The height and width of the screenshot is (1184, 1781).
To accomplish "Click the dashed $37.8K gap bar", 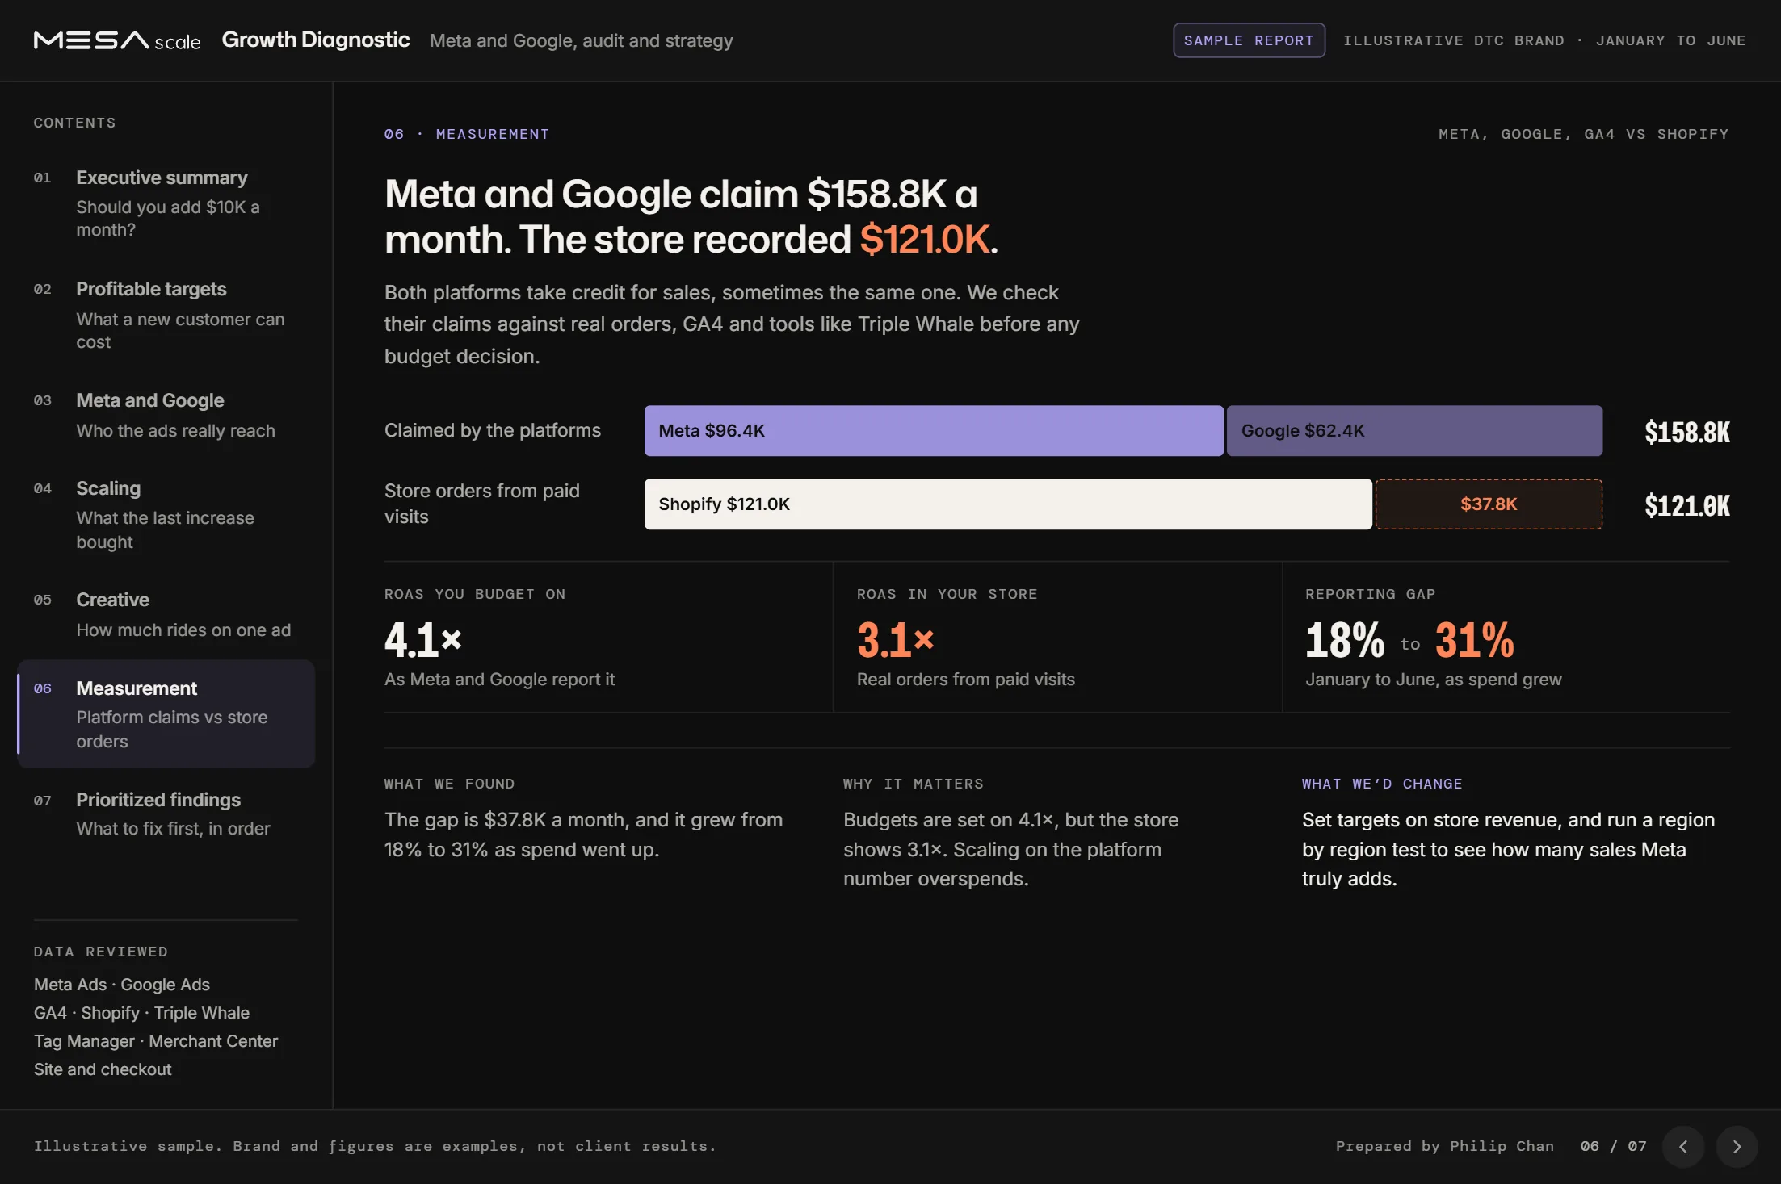I will (x=1489, y=504).
